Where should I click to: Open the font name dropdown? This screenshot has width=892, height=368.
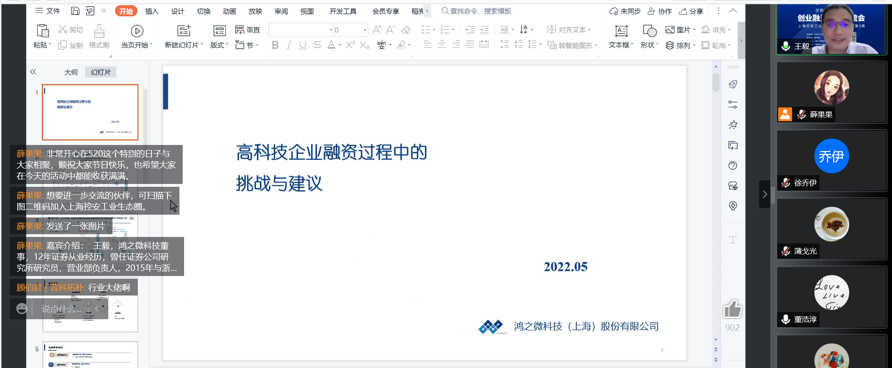(x=331, y=30)
